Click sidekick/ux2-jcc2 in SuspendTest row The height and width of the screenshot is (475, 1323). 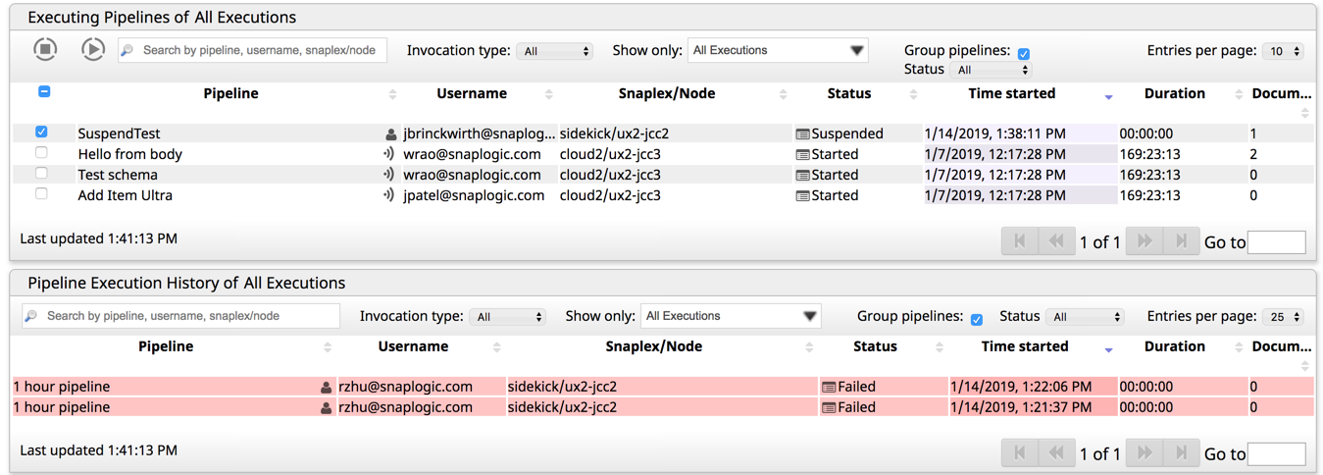point(614,134)
